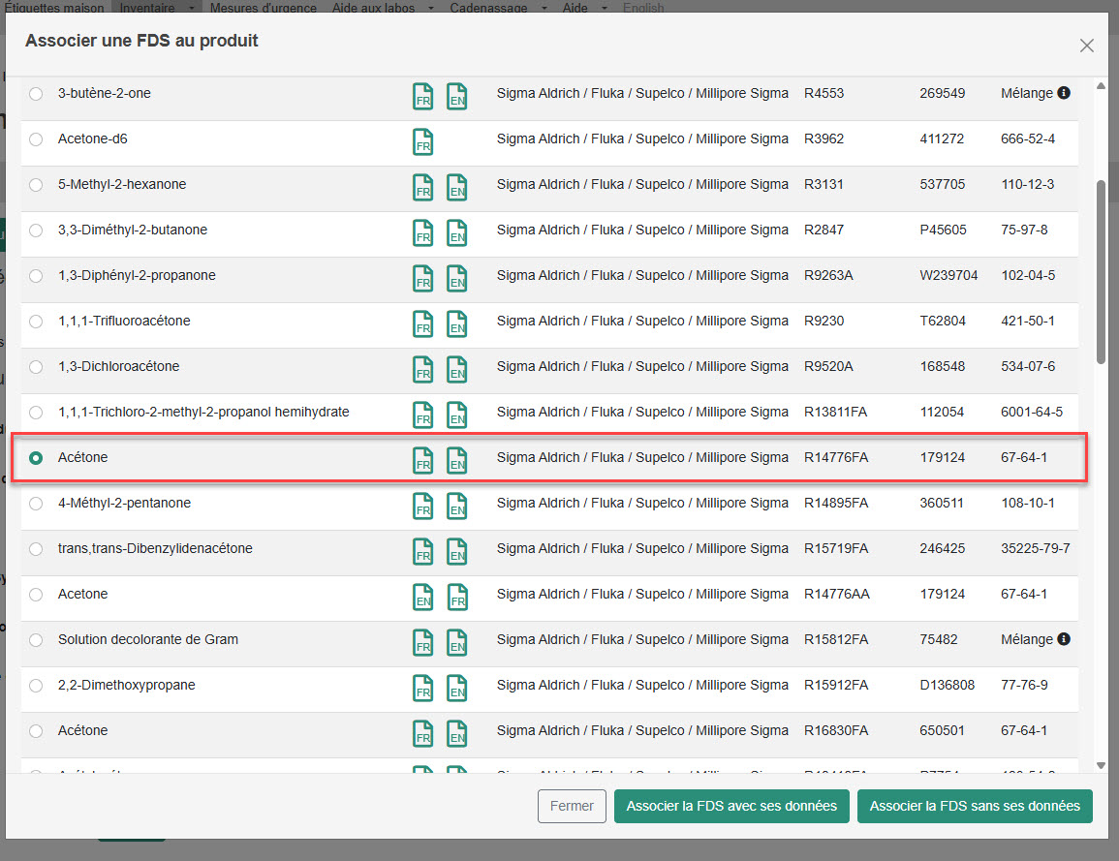Click Associer la FDS avec ses données

731,806
